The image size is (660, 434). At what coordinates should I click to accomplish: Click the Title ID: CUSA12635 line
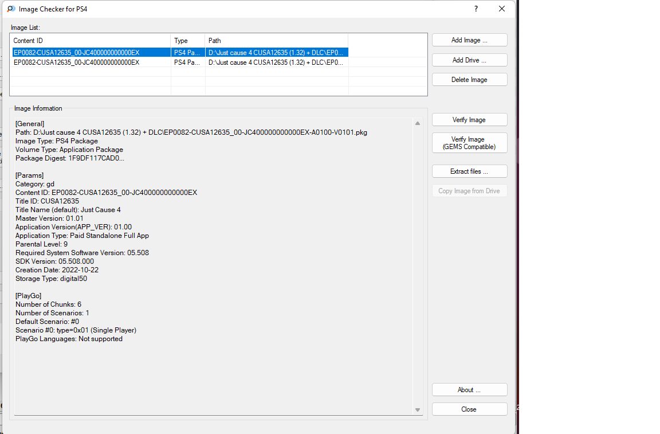click(47, 201)
